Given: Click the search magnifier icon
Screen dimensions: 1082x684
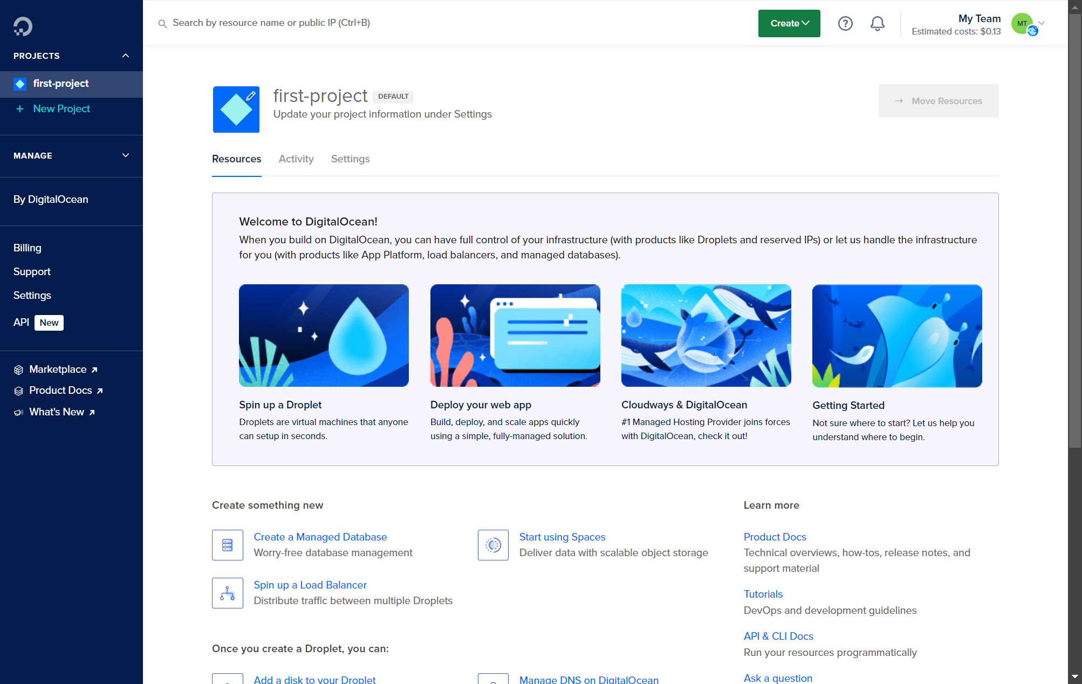Looking at the screenshot, I should (162, 24).
